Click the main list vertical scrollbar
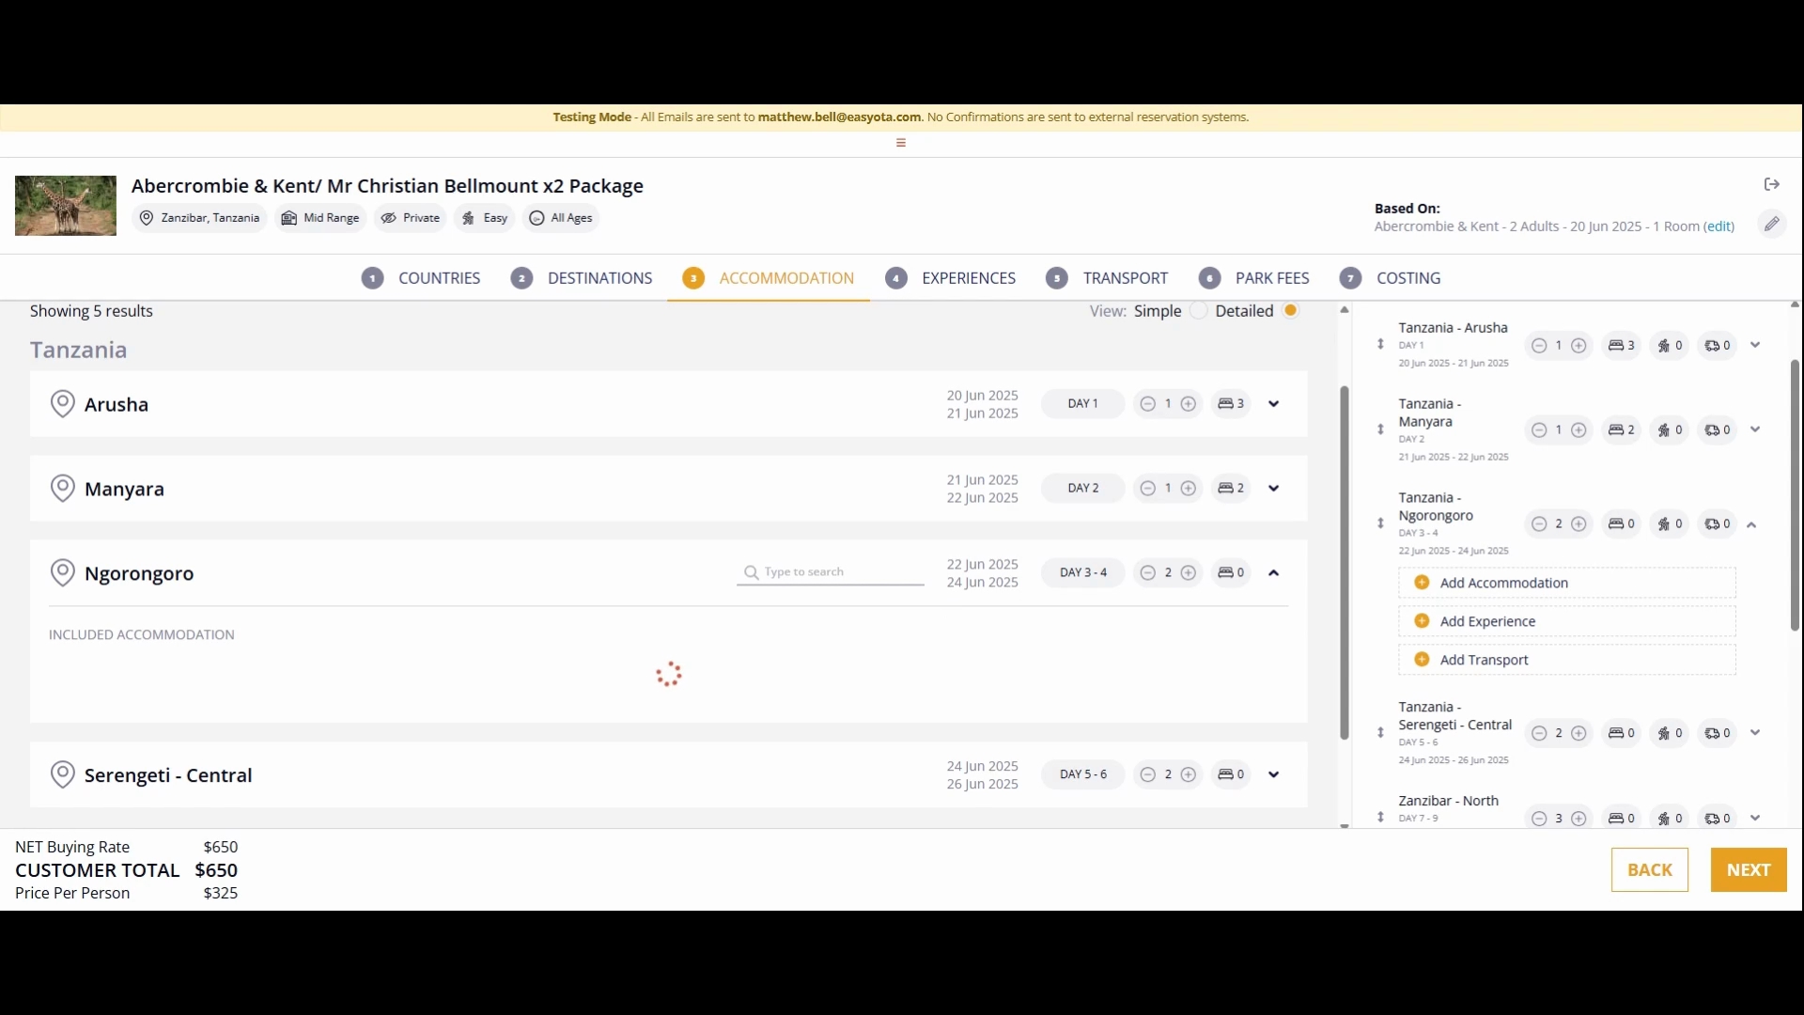This screenshot has width=1804, height=1015. (x=1345, y=563)
